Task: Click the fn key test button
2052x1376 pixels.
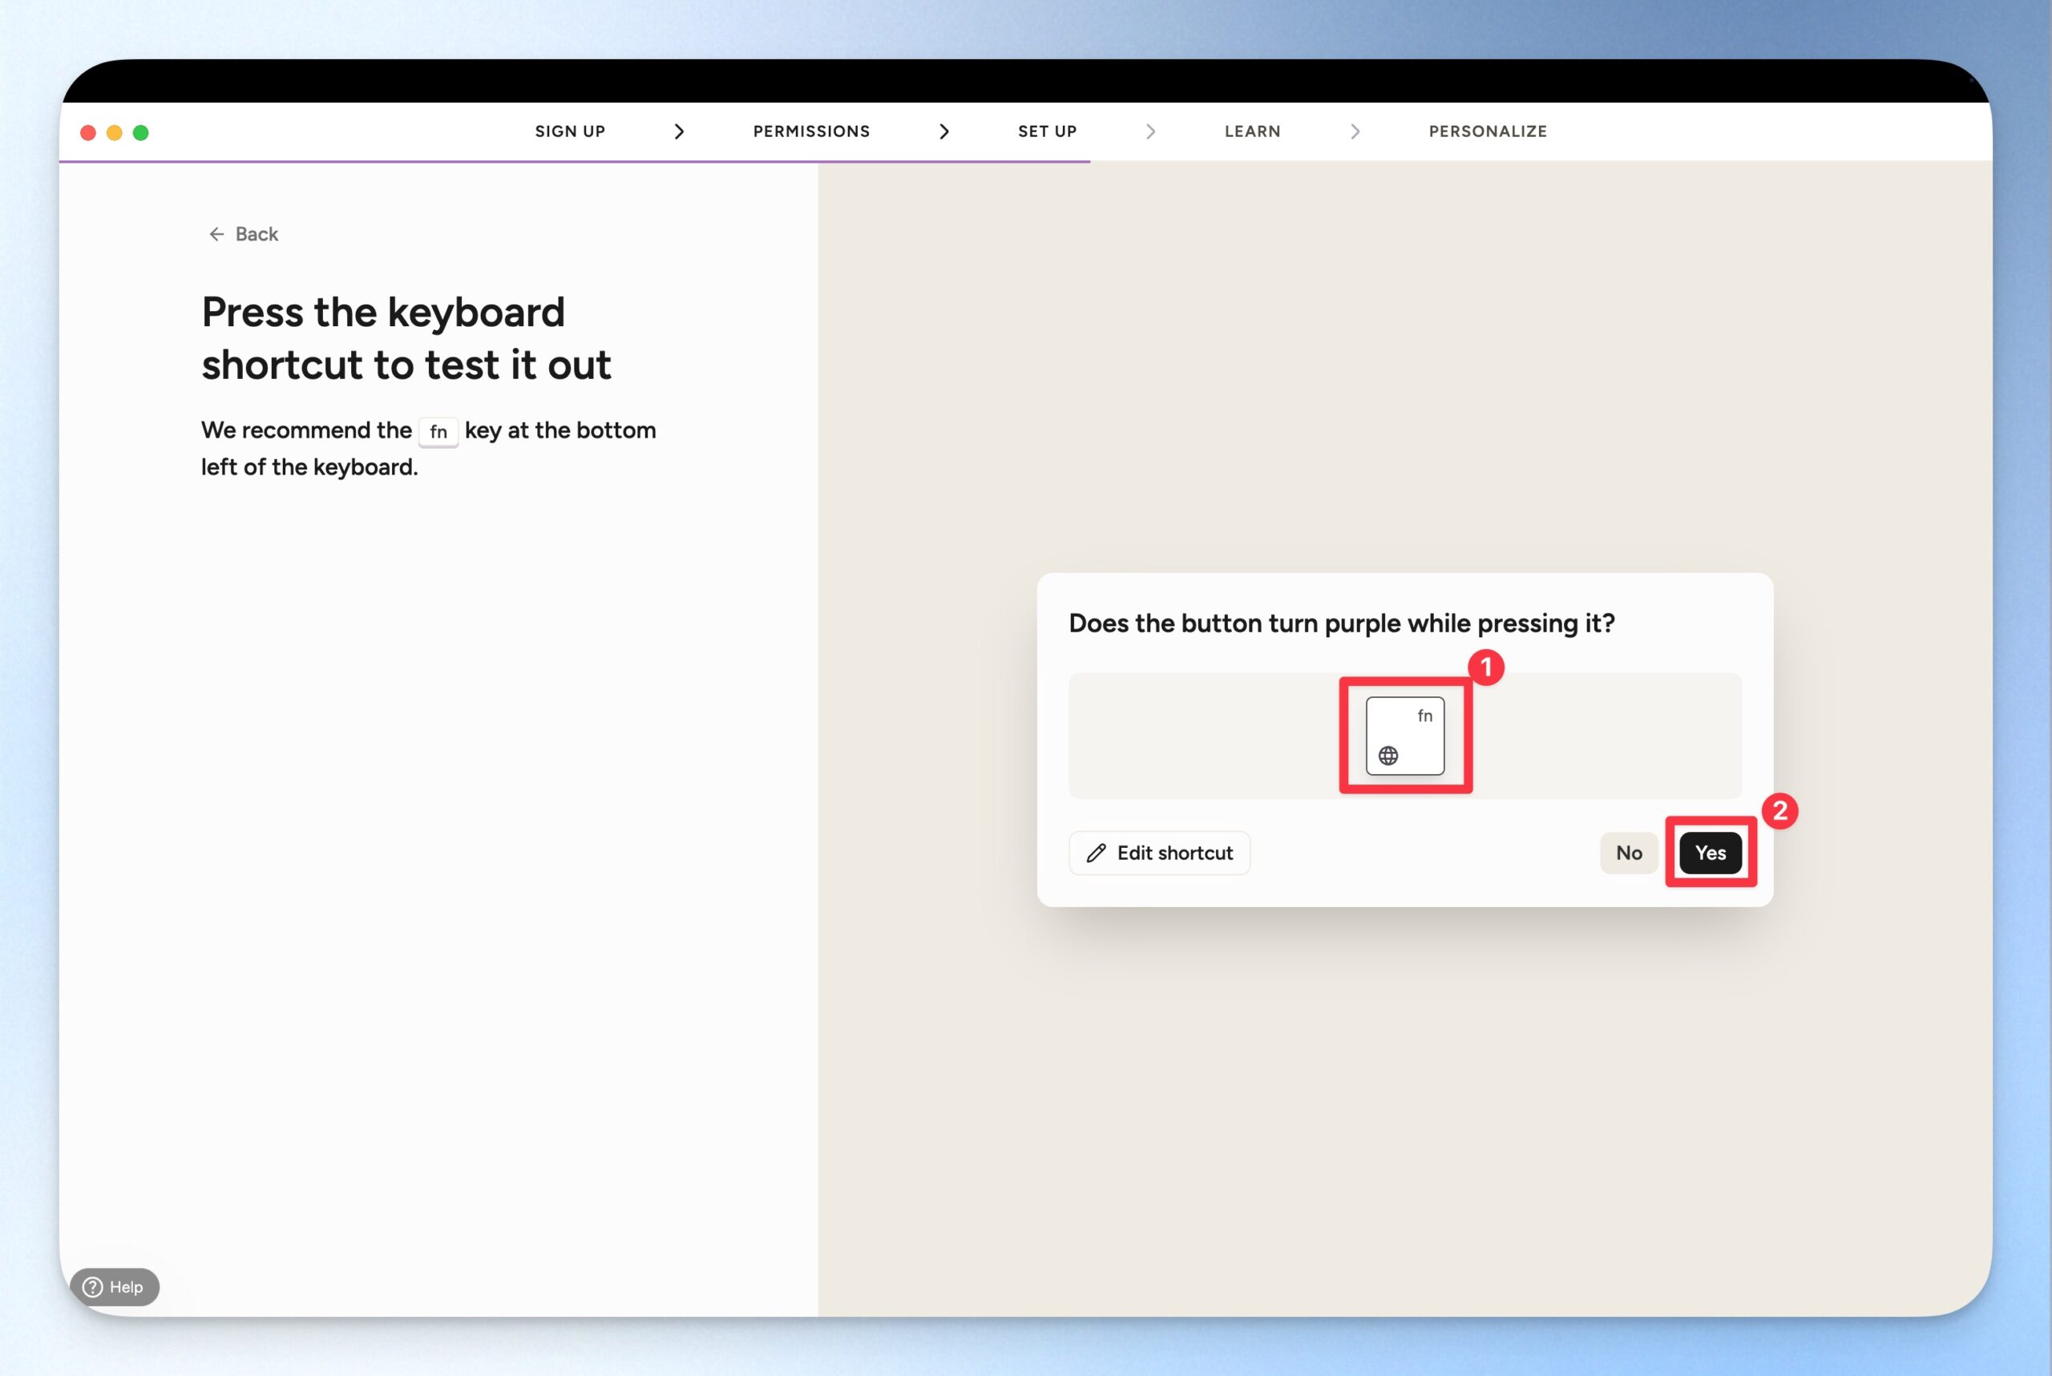Action: 1404,736
